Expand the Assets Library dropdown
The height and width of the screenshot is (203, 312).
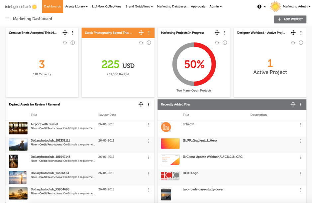tap(76, 6)
